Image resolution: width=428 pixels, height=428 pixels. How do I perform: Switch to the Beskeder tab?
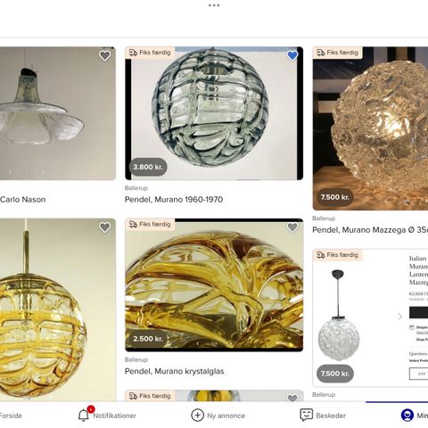tap(331, 416)
